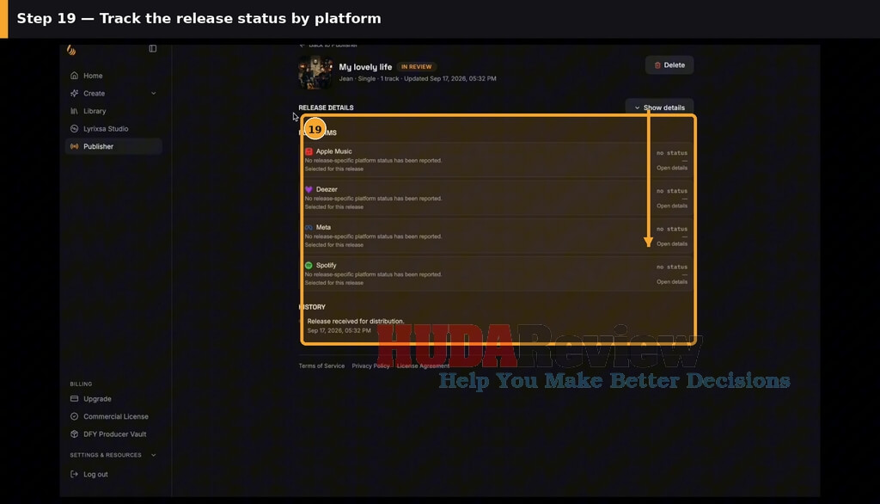Open details for Meta

click(x=672, y=244)
